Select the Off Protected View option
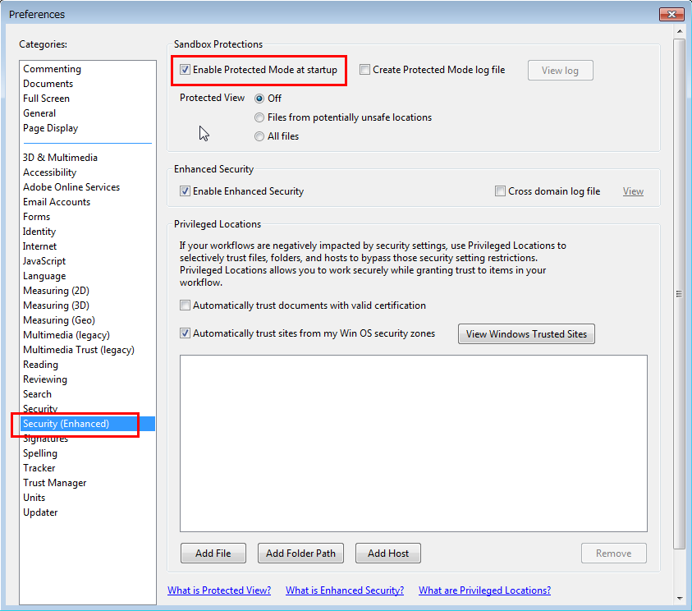This screenshot has height=611, width=692. pos(259,97)
